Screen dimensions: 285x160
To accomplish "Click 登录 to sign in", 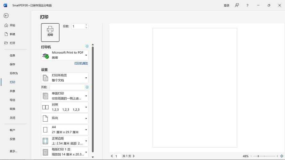I will (226, 5).
